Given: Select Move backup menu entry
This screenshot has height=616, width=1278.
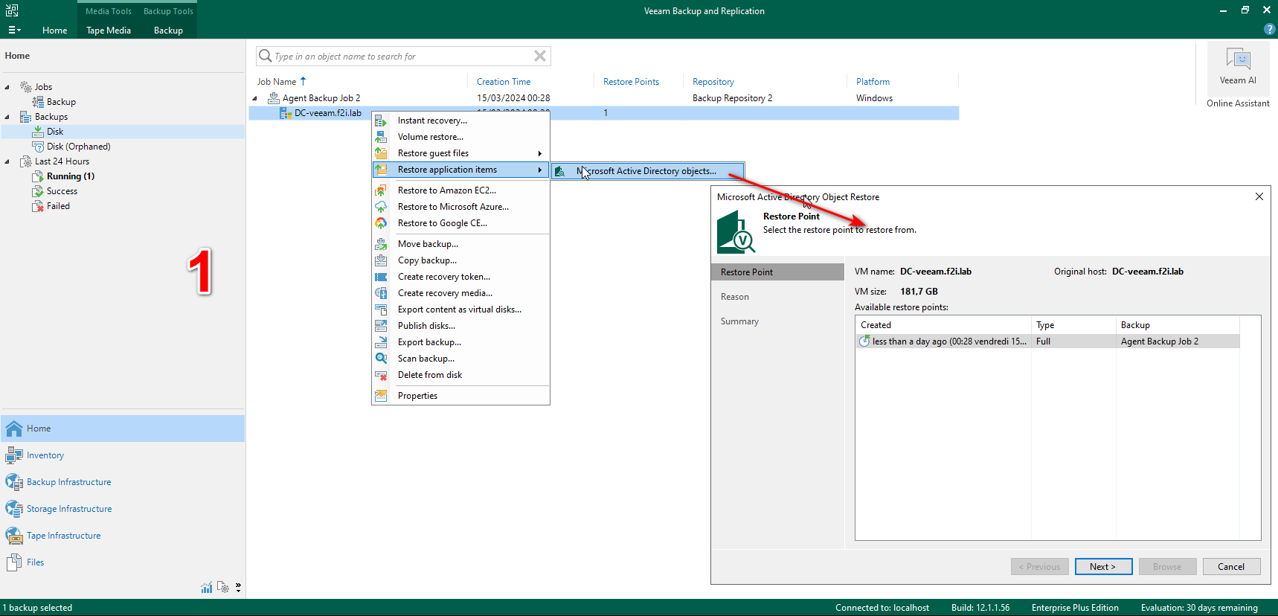Looking at the screenshot, I should click(x=460, y=244).
